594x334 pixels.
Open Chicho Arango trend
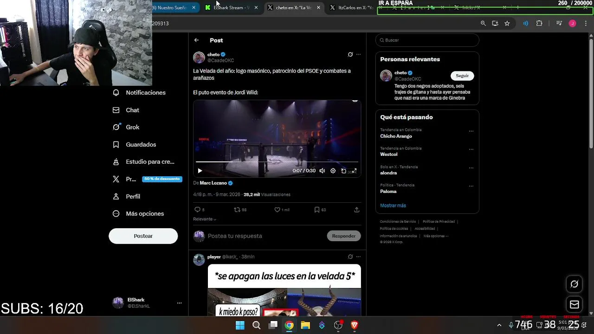point(396,136)
